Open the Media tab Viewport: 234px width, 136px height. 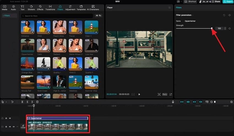point(4,8)
